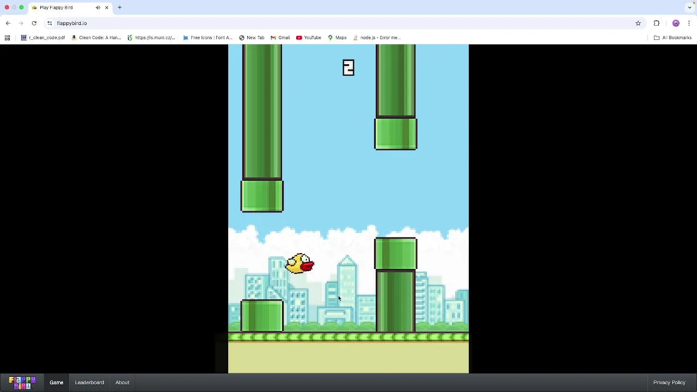Open the is.muni.cz bookmark
697x392 pixels.
(x=151, y=38)
